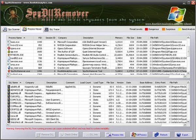Open the DLL Tracer tab
Image resolution: width=196 pixels, height=140 pixels.
tap(52, 29)
